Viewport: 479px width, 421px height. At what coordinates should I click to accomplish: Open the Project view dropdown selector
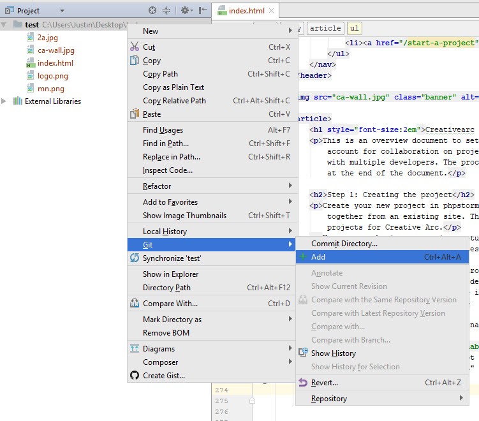(x=61, y=11)
